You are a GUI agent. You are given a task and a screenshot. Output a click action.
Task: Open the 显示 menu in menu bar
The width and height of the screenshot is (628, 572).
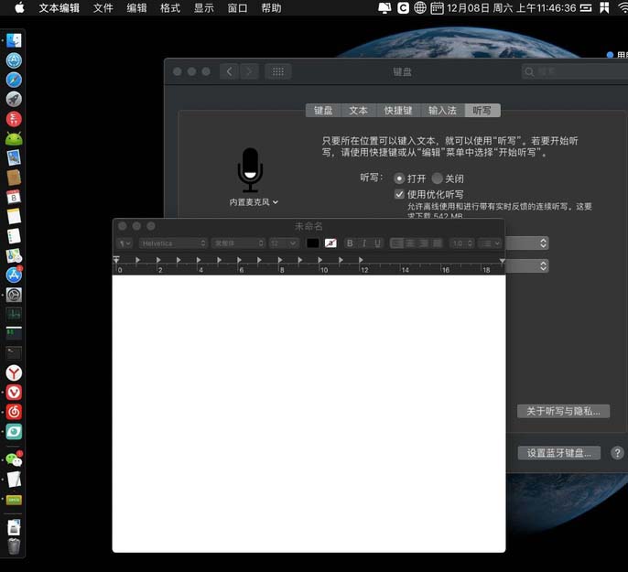tap(204, 8)
